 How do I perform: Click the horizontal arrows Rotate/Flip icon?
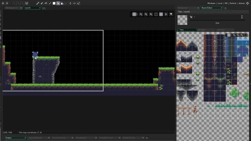(x=75, y=3)
